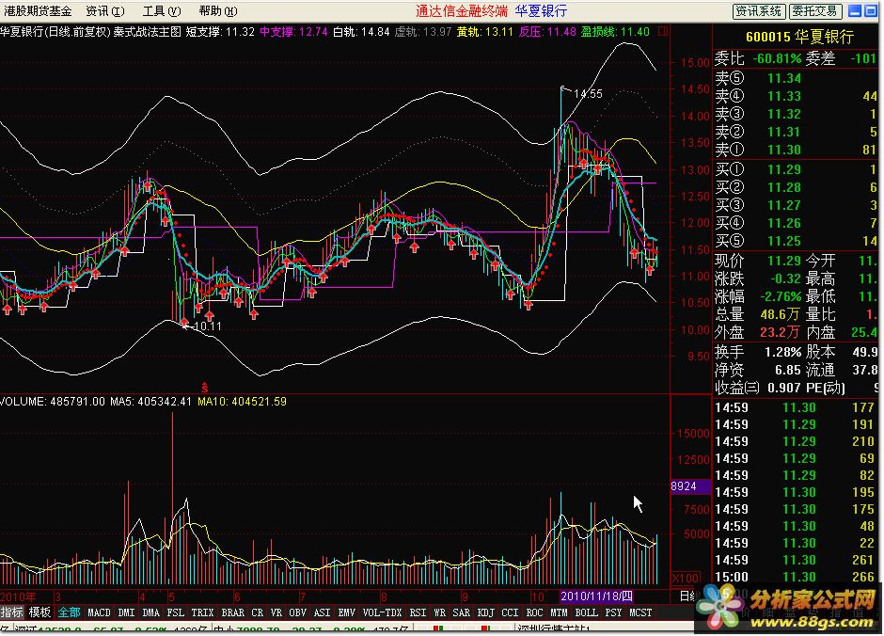This screenshot has width=884, height=636.
Task: Switch to OBV indicator
Action: point(297,612)
